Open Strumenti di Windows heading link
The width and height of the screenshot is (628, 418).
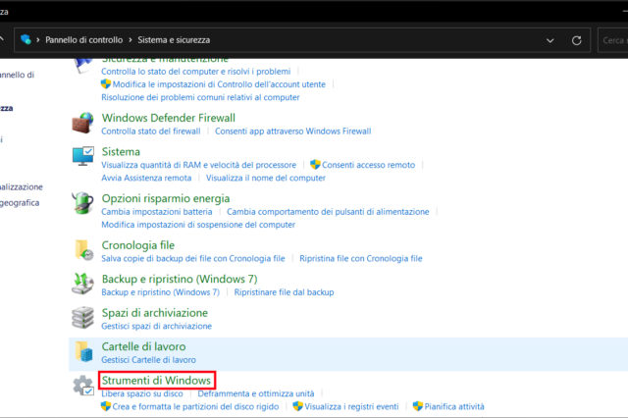(157, 380)
